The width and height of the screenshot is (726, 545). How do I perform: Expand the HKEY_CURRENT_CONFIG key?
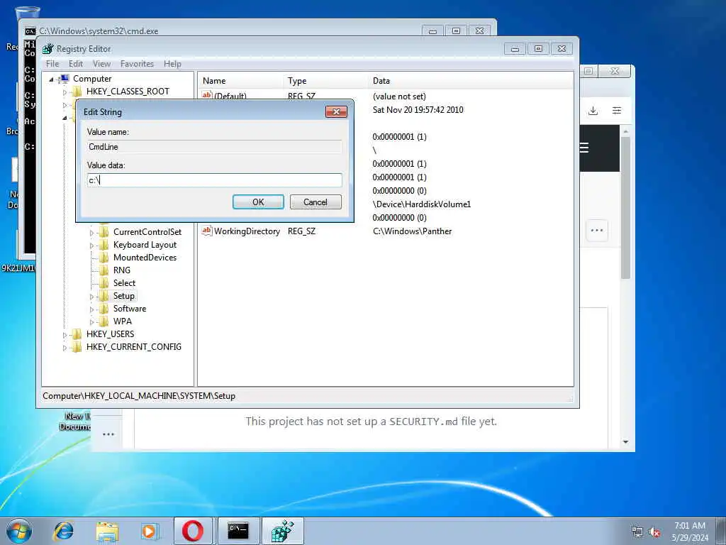coord(65,348)
